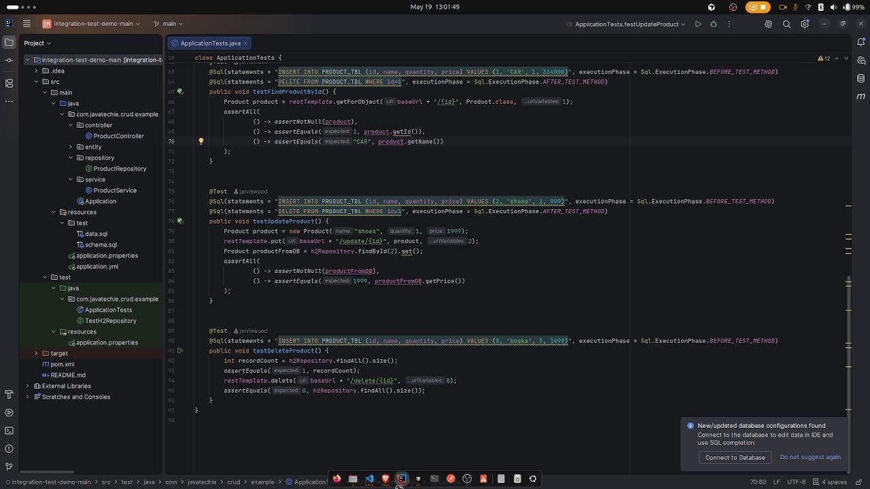Click Connect to Database button
Image resolution: width=870 pixels, height=489 pixels.
click(x=735, y=457)
